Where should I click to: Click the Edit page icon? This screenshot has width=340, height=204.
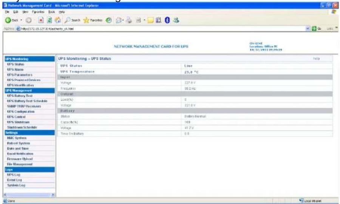(138, 20)
